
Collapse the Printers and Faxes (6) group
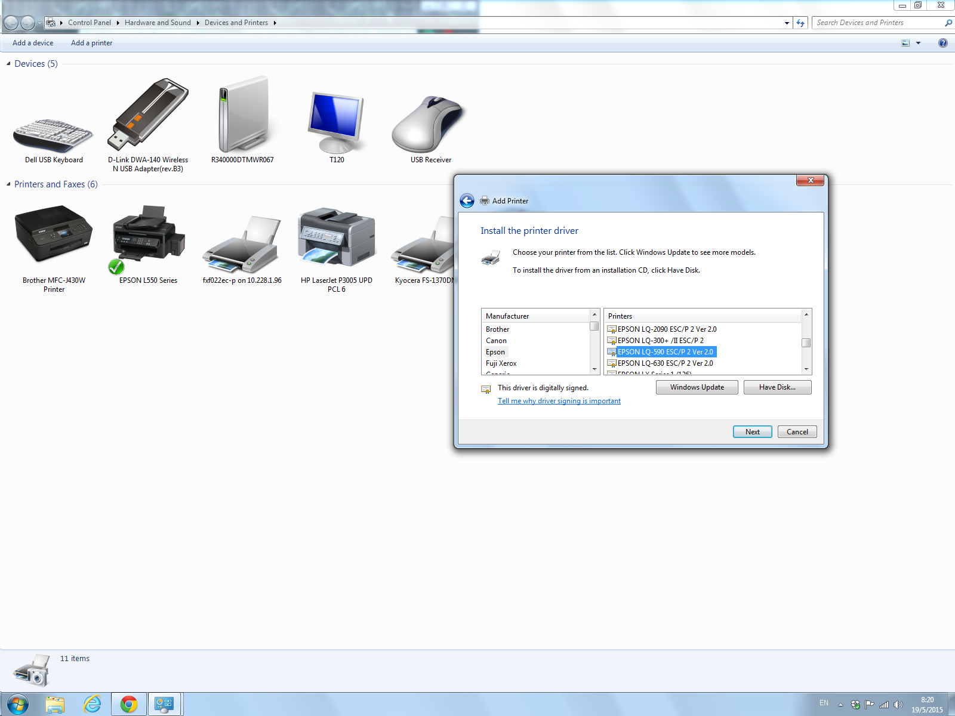pos(8,184)
